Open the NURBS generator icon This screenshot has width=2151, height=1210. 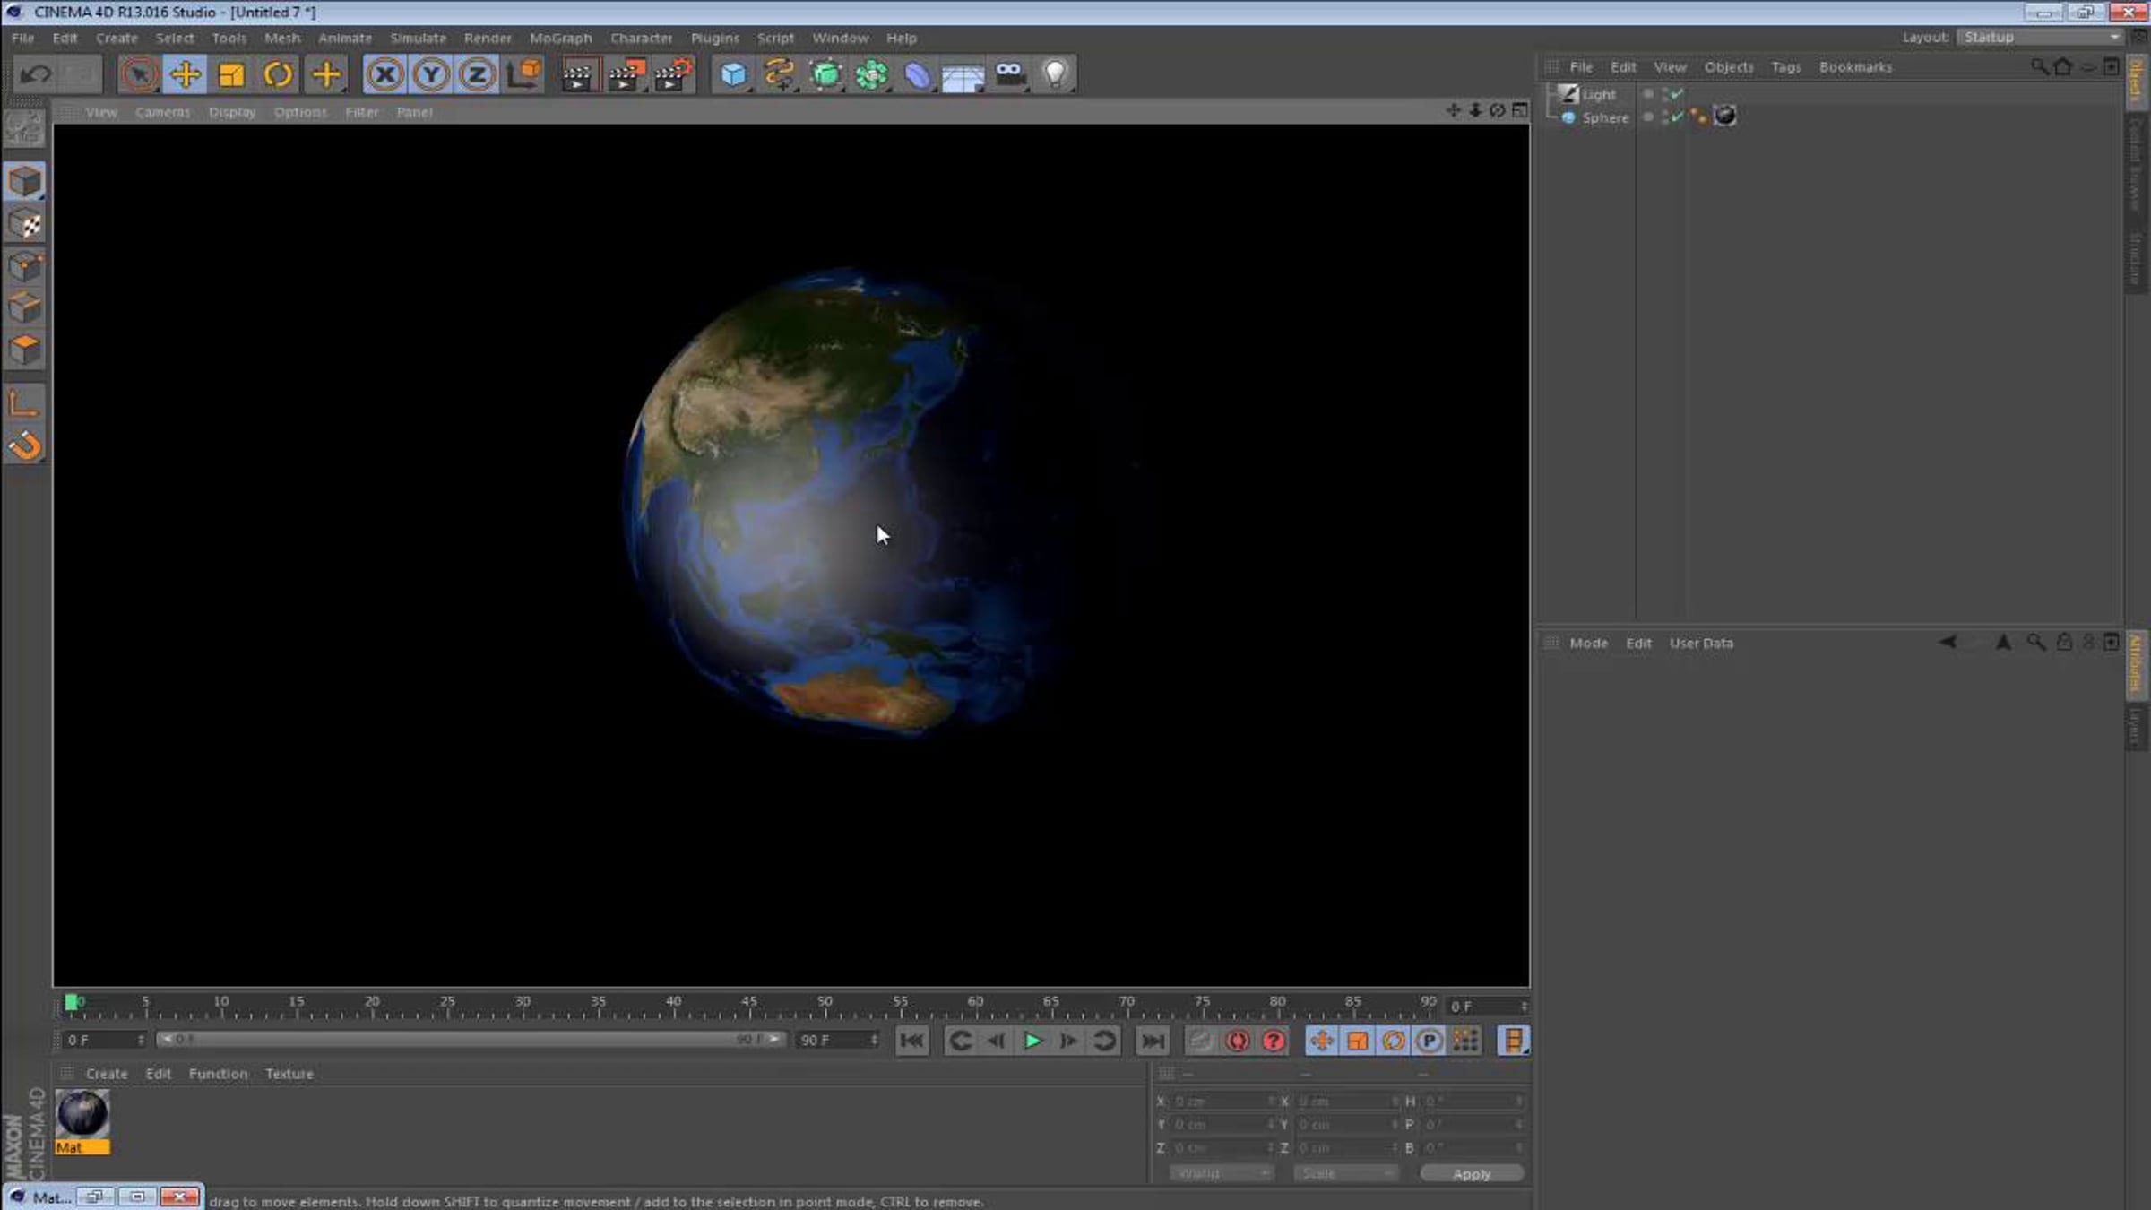pyautogui.click(x=825, y=74)
